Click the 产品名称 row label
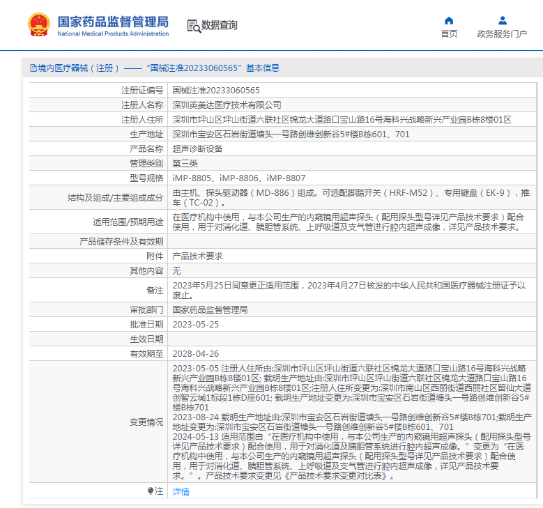 point(146,149)
